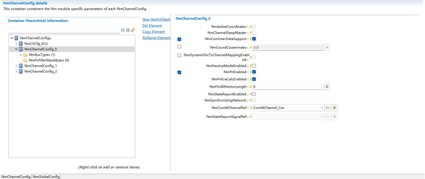Click the NmPncBitVectorLength value field
Viewport: 425px width, 179px height.
pos(288,87)
